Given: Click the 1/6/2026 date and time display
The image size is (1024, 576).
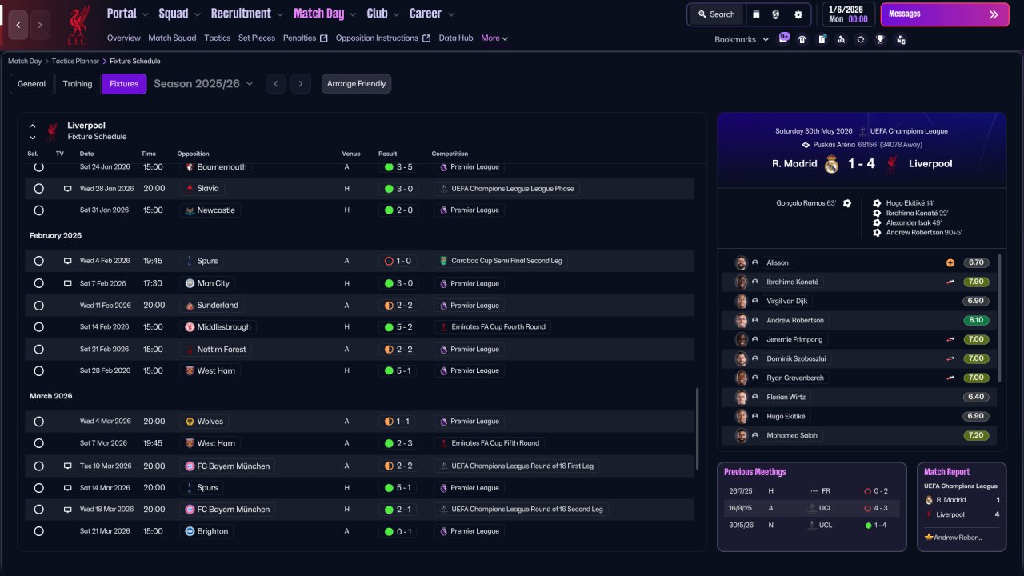Looking at the screenshot, I should coord(847,14).
